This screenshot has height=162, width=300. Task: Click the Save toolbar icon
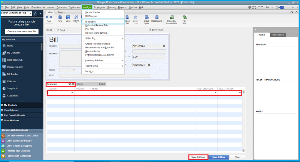68,17
